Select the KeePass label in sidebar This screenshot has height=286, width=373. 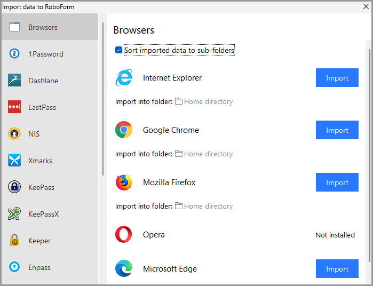(x=42, y=187)
